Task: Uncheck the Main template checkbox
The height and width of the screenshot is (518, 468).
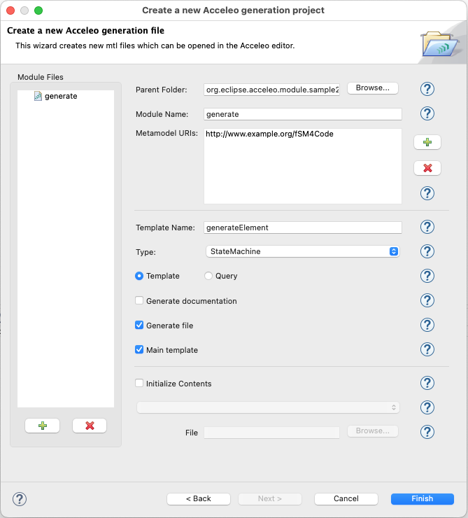Action: tap(139, 349)
